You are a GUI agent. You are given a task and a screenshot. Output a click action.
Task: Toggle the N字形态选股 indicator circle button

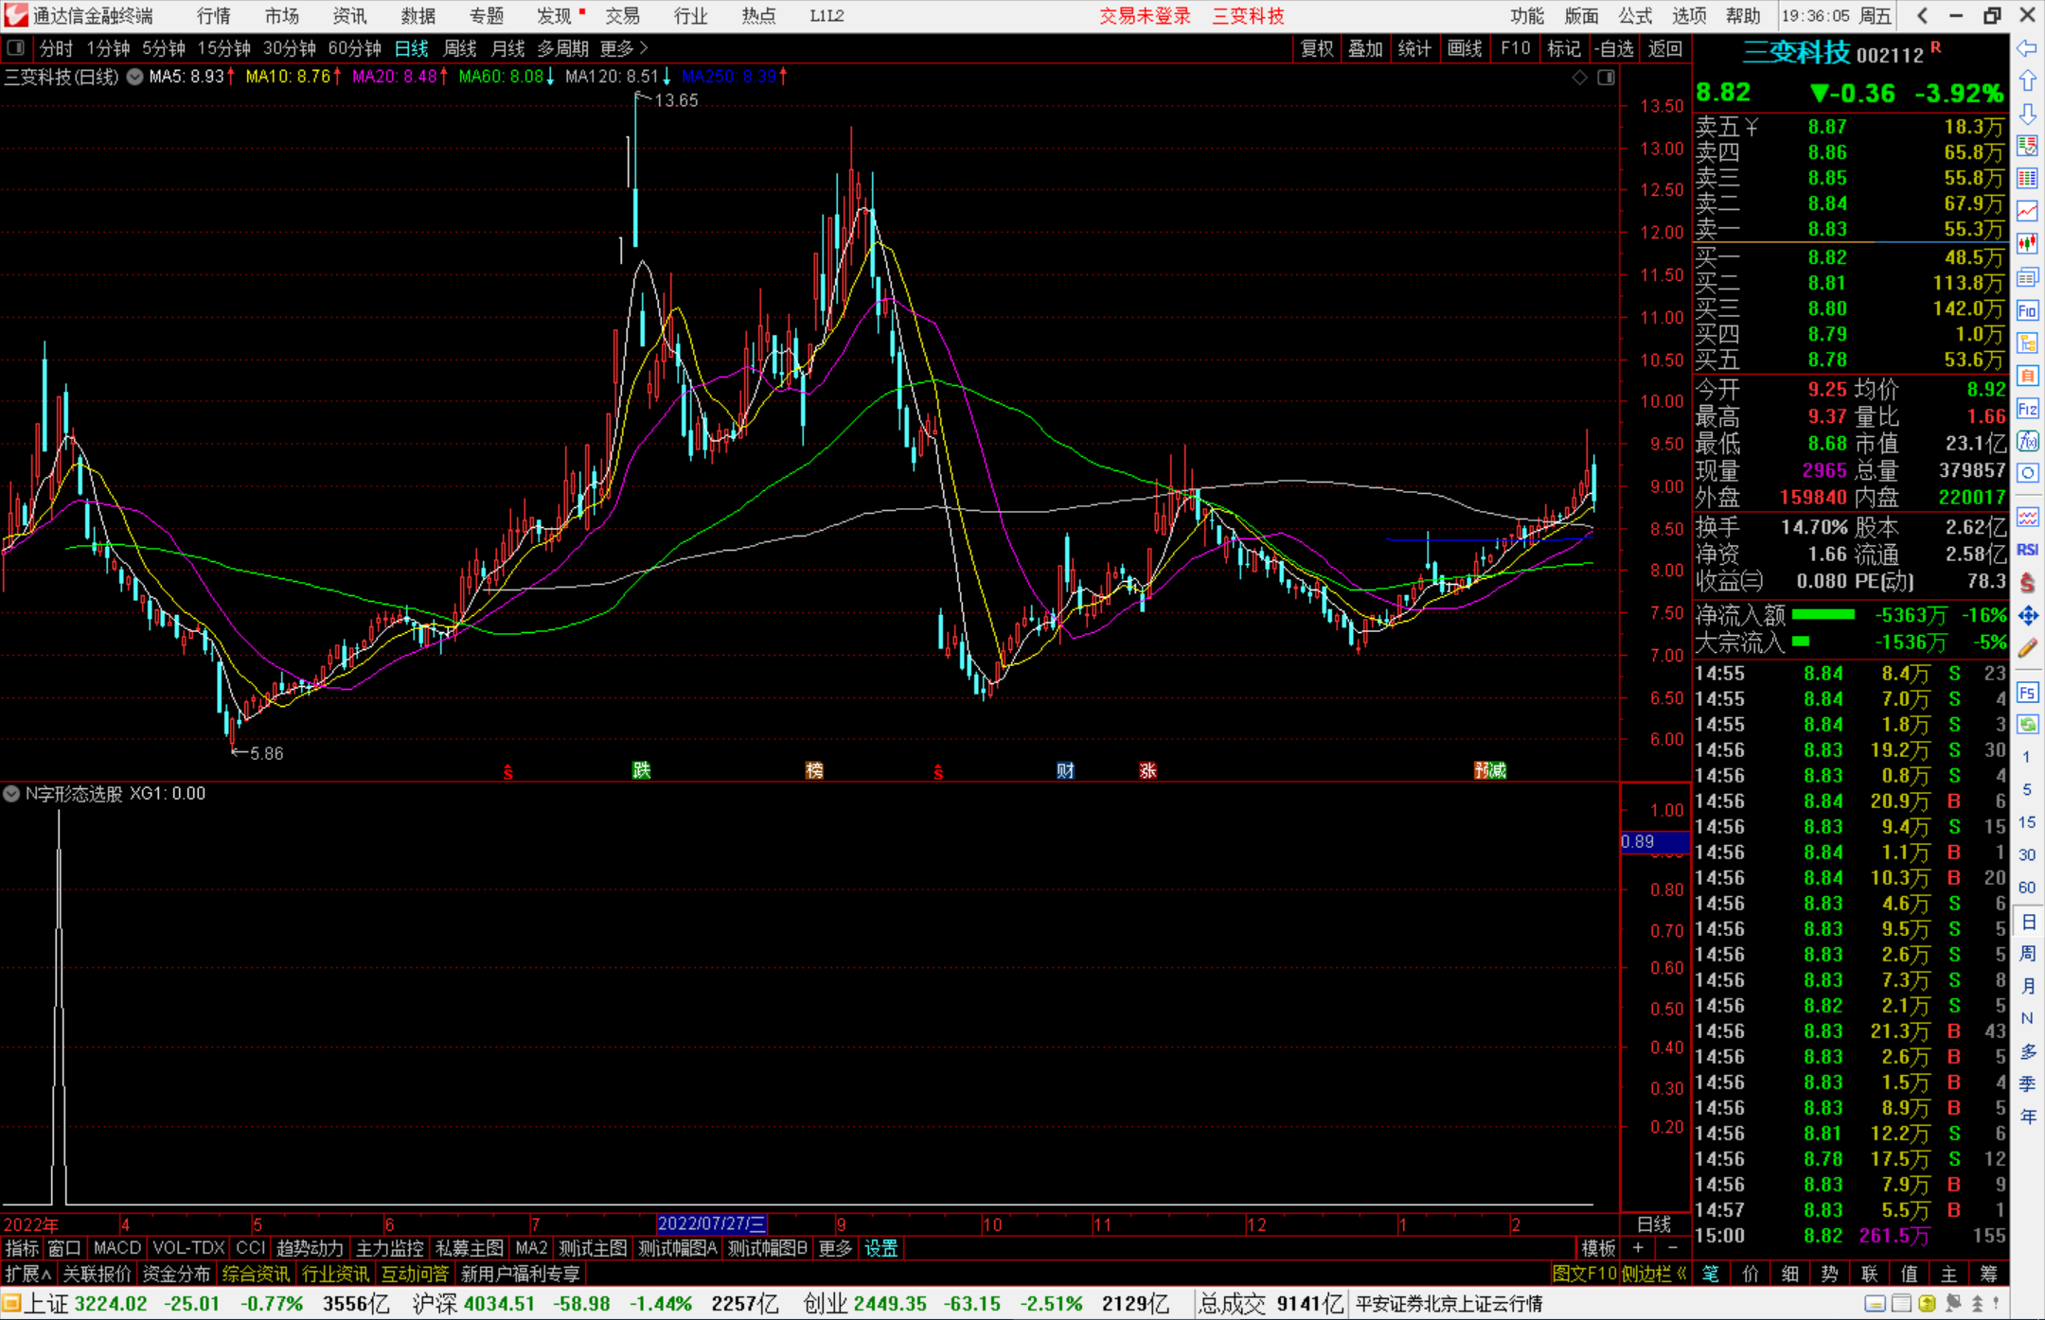11,794
